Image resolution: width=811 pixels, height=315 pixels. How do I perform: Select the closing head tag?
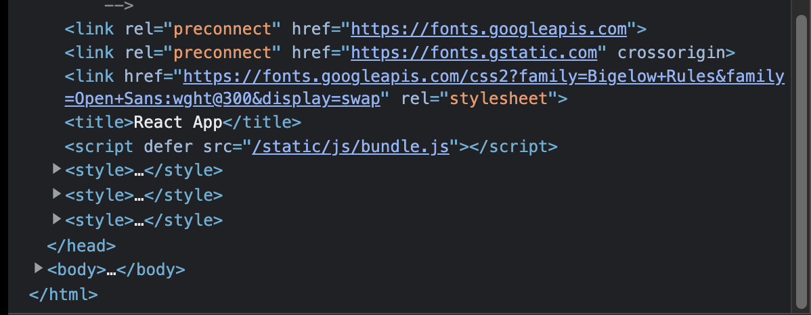(x=81, y=245)
